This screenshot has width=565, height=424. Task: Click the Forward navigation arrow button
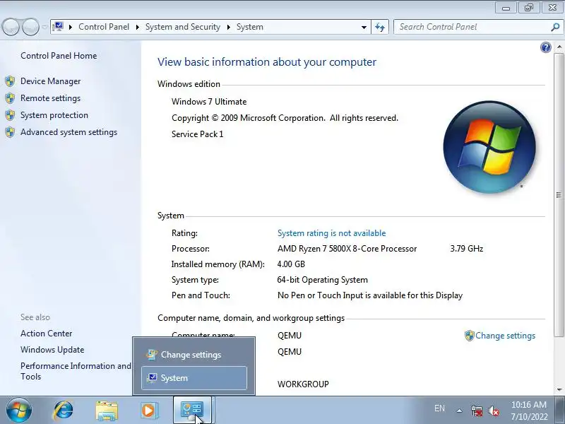(x=30, y=27)
